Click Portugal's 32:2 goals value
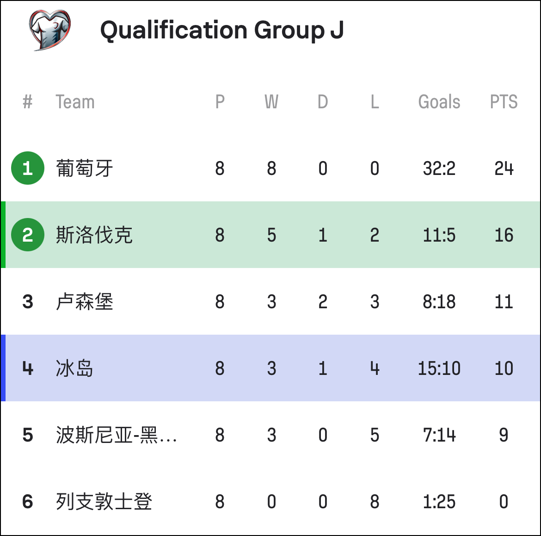This screenshot has width=541, height=536. 439,168
